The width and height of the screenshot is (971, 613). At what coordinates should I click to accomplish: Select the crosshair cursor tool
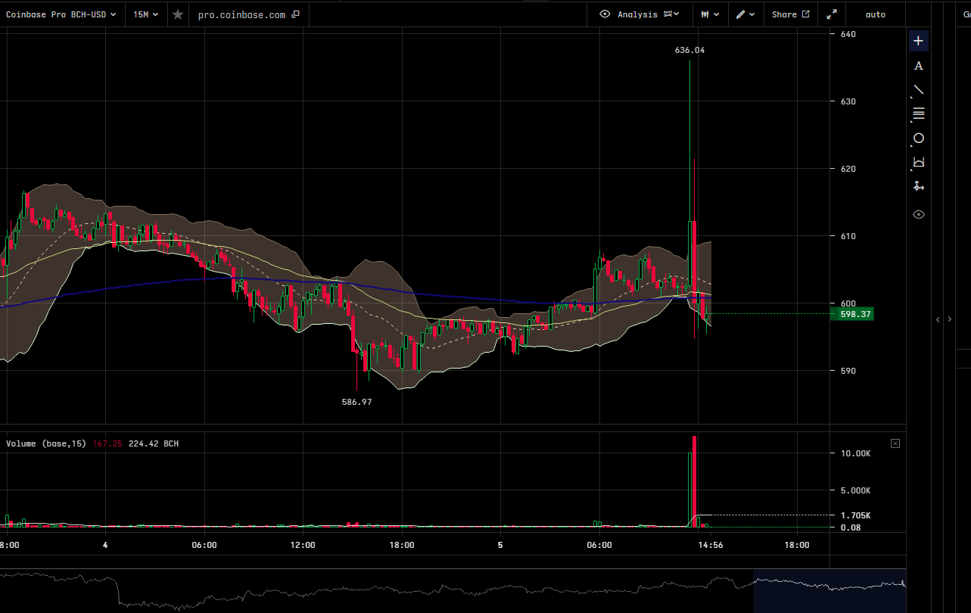coord(919,41)
